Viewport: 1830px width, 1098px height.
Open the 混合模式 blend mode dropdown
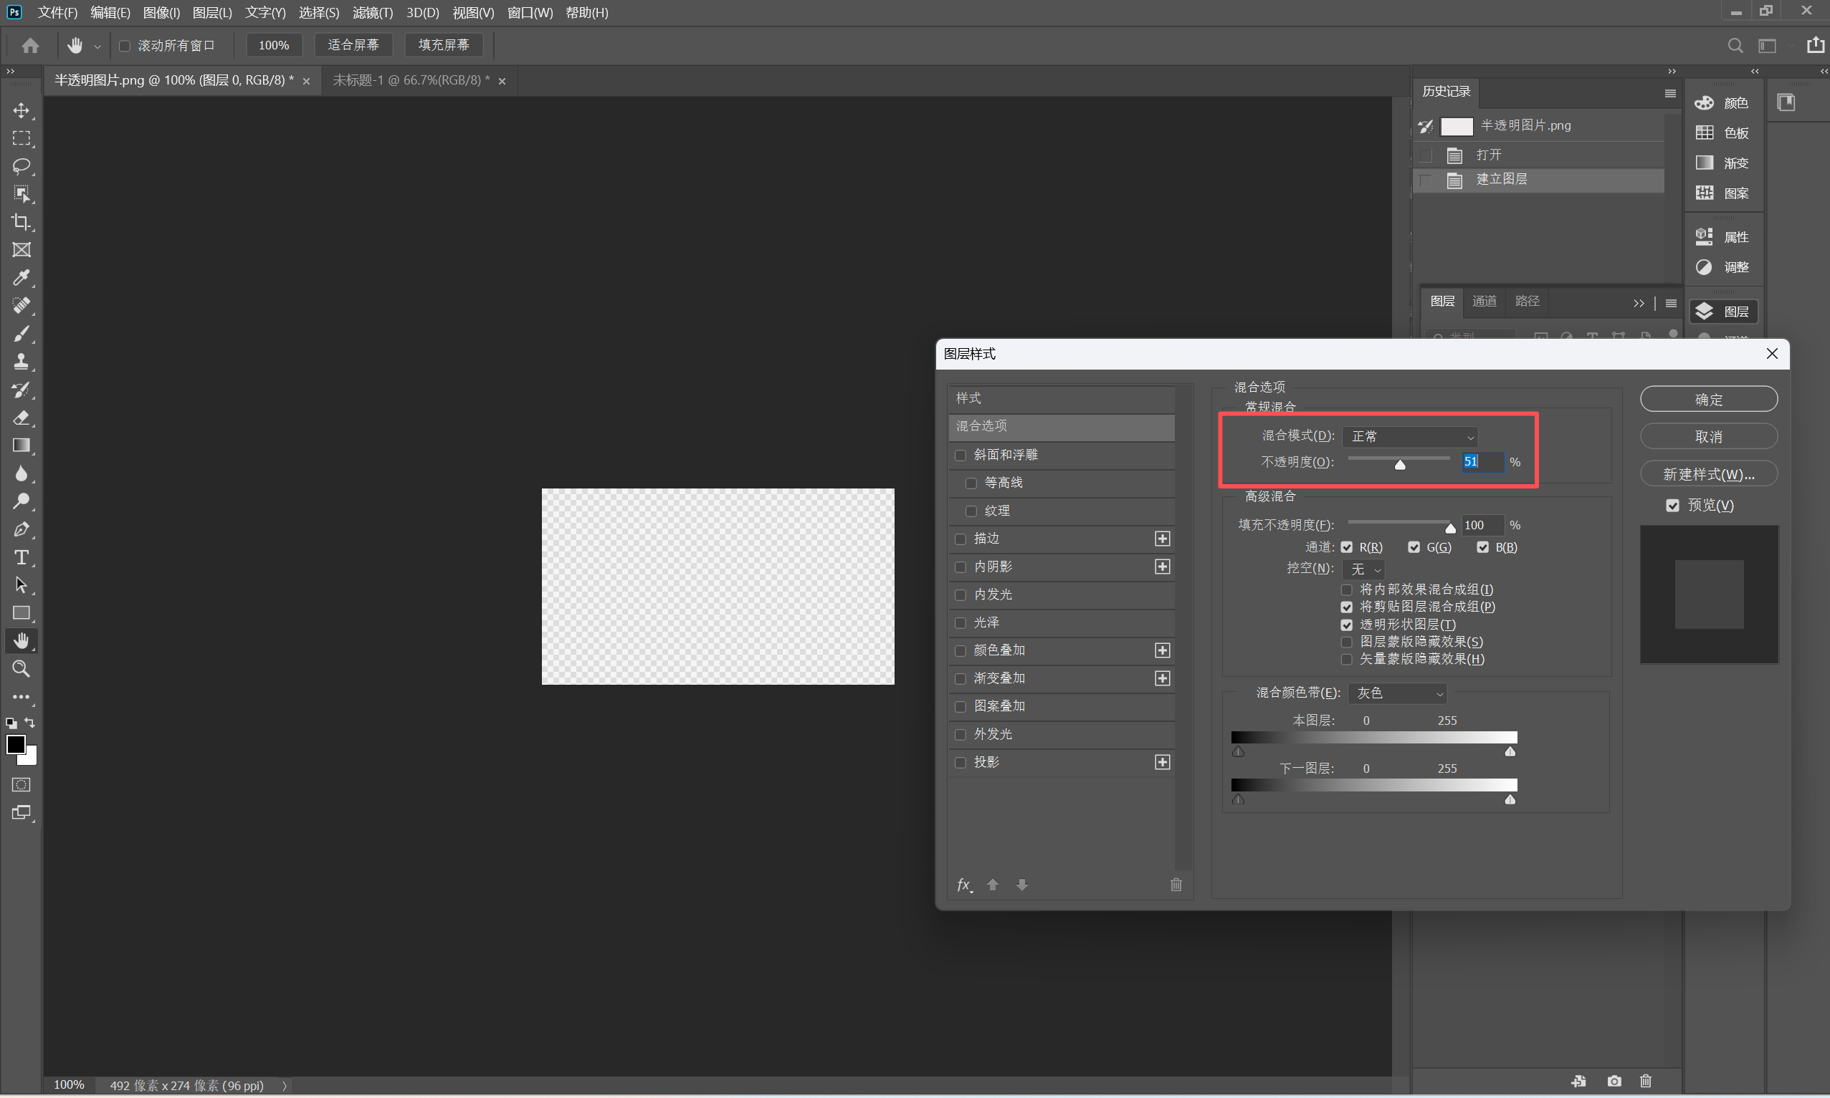tap(1409, 436)
